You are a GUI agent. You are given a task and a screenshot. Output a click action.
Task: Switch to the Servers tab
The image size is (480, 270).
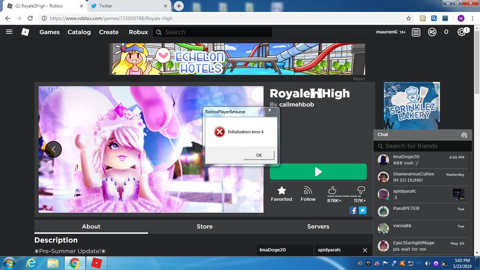318,226
